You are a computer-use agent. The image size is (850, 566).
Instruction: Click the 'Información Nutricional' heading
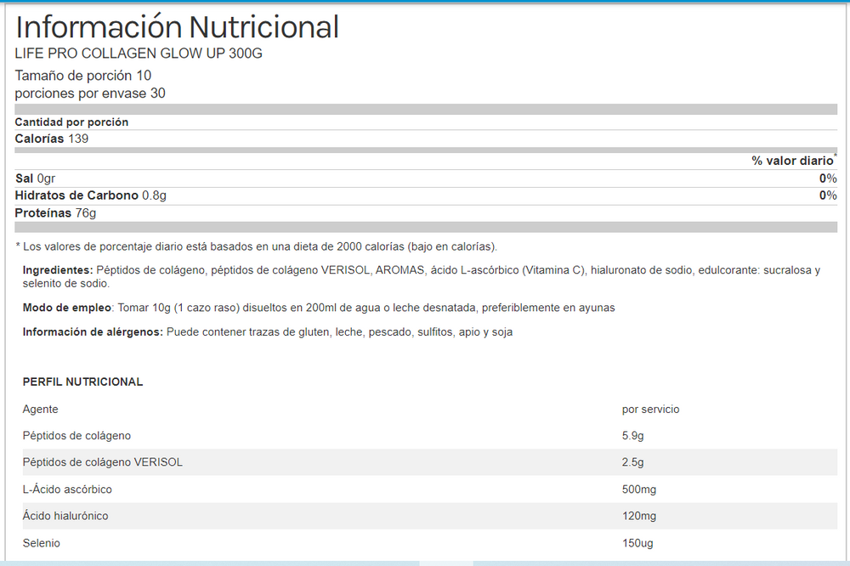point(177,27)
